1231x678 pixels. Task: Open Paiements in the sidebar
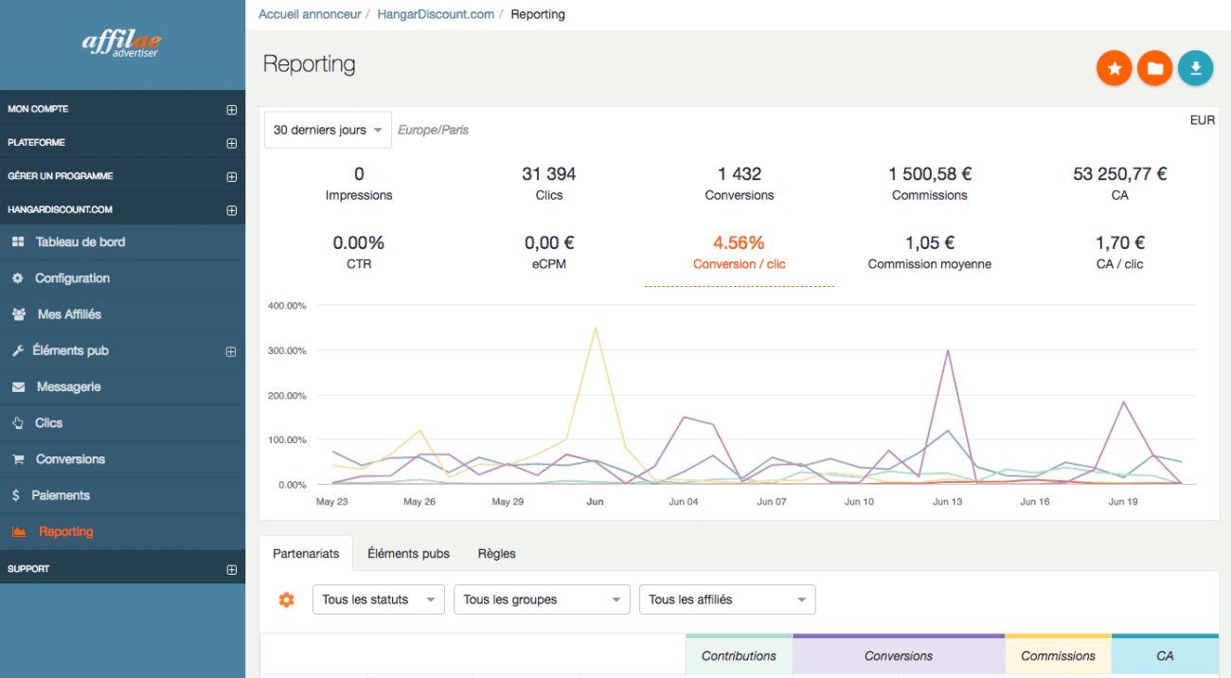coord(61,495)
